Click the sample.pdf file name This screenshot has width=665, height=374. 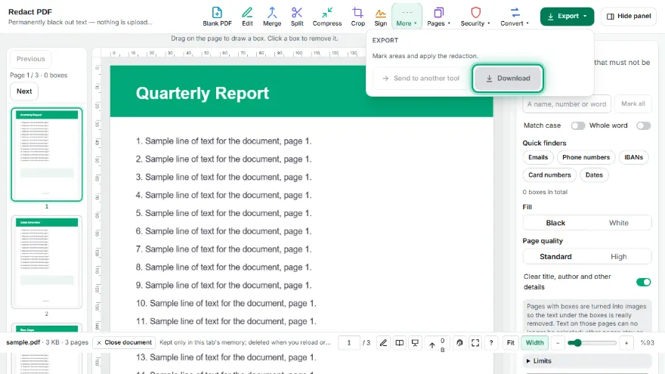(23, 342)
